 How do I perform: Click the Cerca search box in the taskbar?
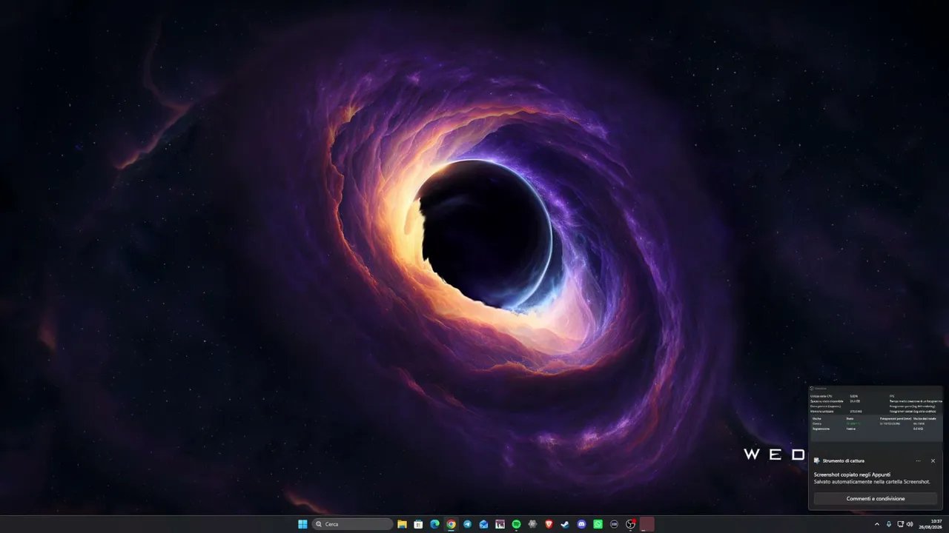coord(352,524)
